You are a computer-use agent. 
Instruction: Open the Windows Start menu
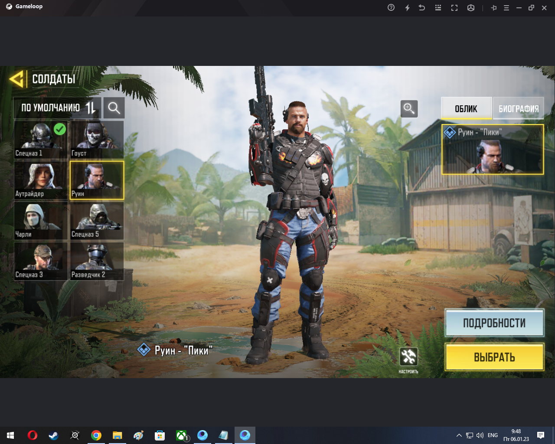10,435
